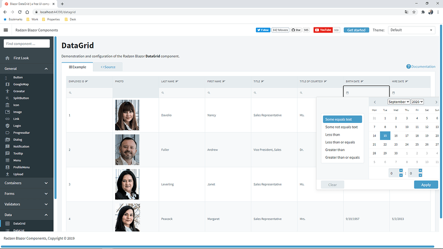Open the Theme dropdown
Viewport: 443px width, 249px height.
[x=411, y=30]
